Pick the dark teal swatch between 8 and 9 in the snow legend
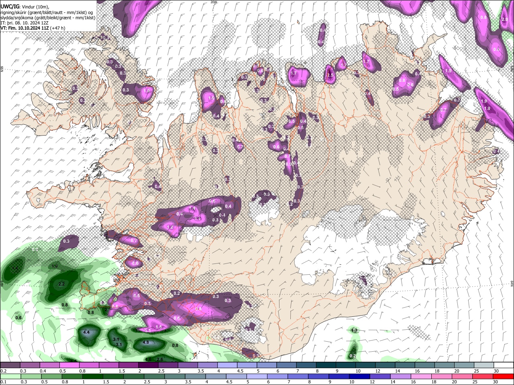 click(x=326, y=365)
